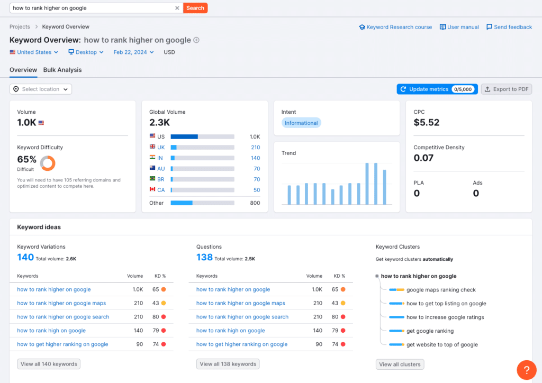Clear the search field with the X icon
Viewport: 542px width, 383px height.
177,8
